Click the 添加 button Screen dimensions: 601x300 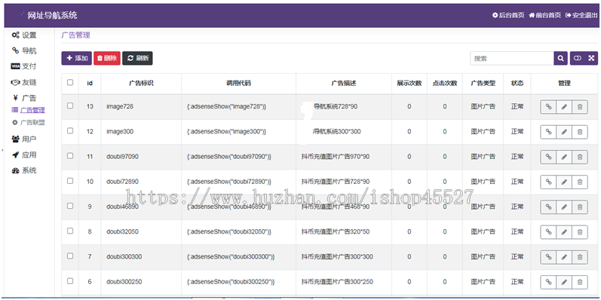point(77,58)
